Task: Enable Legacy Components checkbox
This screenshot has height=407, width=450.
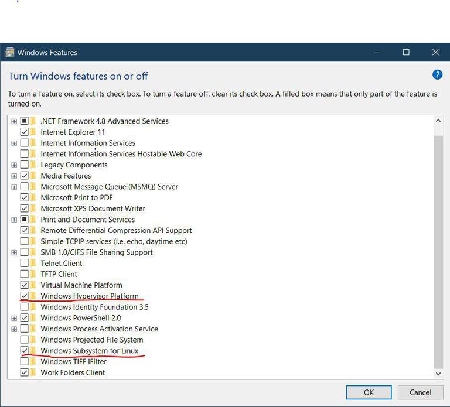Action: pos(25,165)
